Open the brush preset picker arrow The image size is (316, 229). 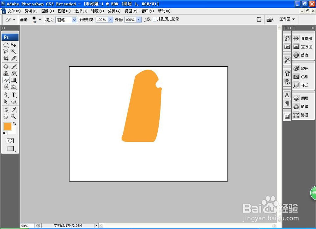(40, 20)
